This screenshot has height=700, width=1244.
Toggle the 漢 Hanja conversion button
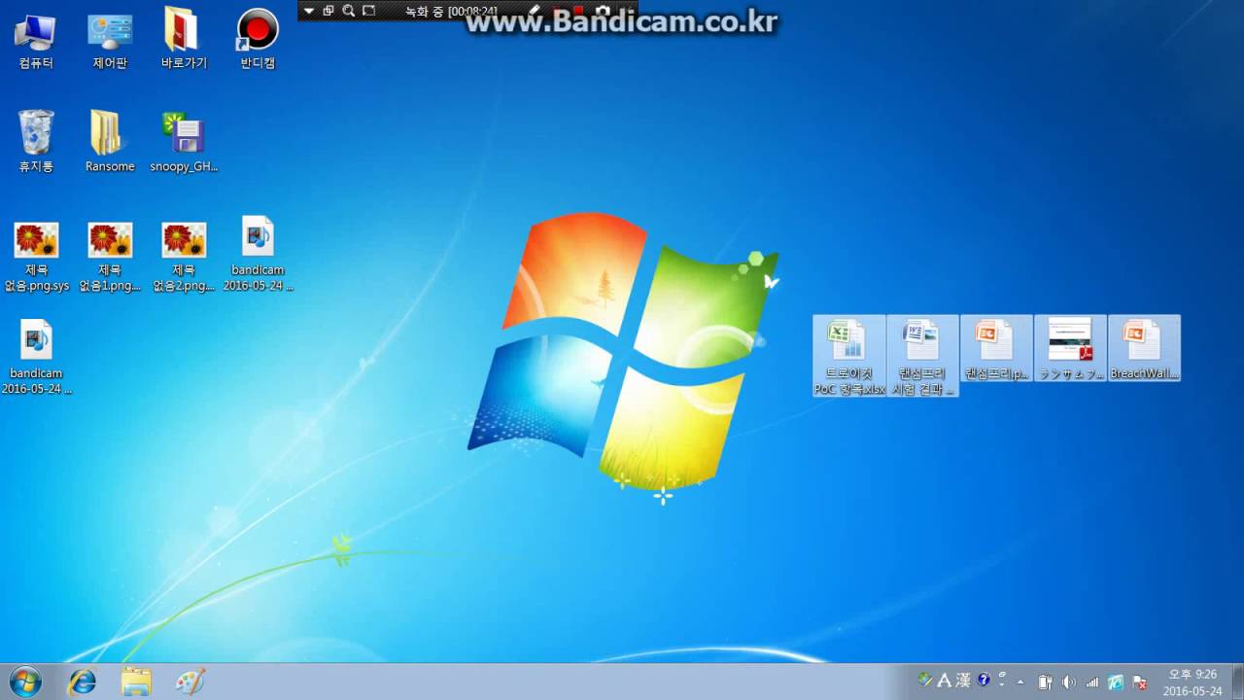[x=963, y=681]
